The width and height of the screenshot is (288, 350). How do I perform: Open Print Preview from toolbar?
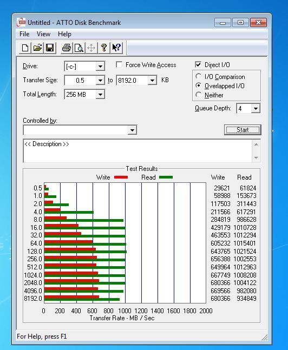[x=79, y=48]
